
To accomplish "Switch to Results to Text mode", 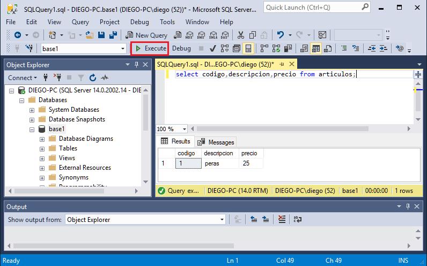I will point(304,48).
